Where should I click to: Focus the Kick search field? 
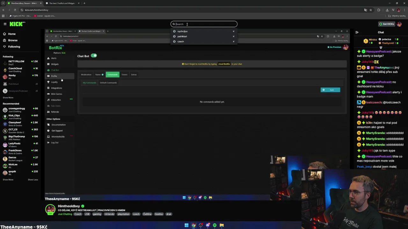click(204, 24)
